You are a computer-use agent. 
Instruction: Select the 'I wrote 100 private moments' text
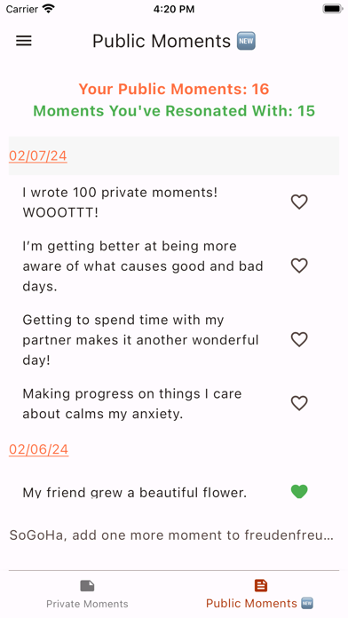click(x=120, y=202)
